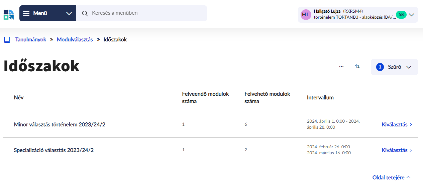
Task: Select Kiválasztás for Minor választás row
Action: click(397, 125)
